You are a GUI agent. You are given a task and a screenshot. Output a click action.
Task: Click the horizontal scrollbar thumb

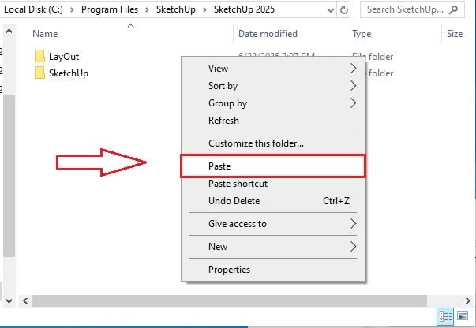click(230, 300)
